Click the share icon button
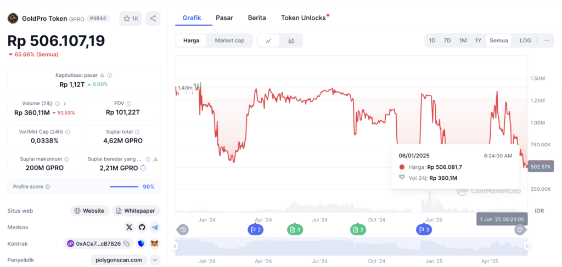Screen dimensions: 562x267 [153, 19]
